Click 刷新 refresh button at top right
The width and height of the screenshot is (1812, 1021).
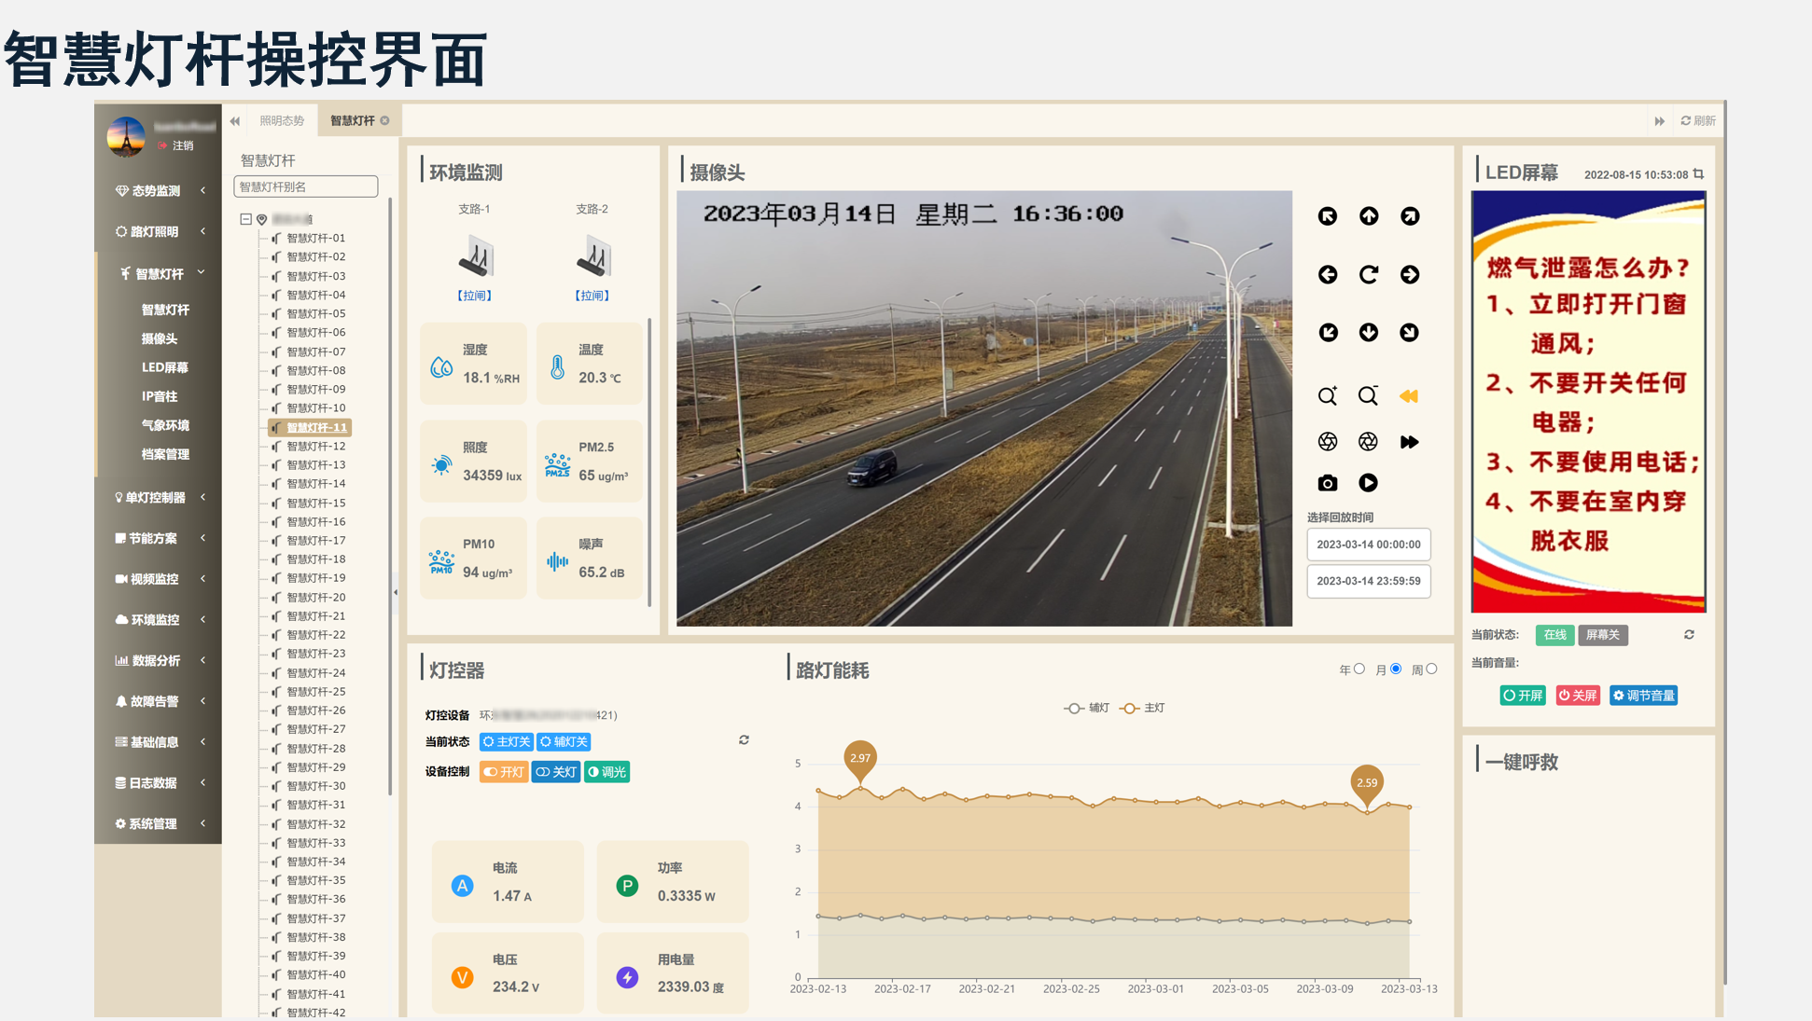[x=1698, y=121]
